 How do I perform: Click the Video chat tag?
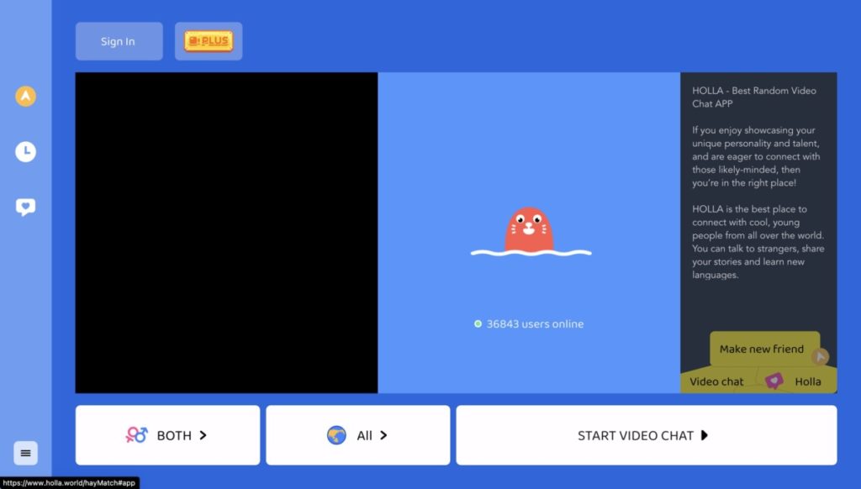click(716, 381)
